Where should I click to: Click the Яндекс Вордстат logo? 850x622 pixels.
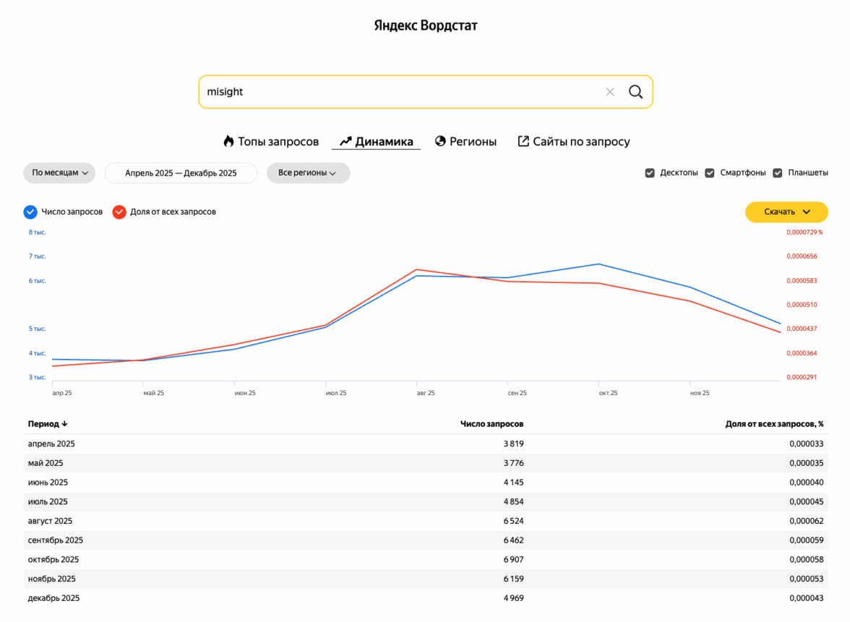[x=425, y=26]
